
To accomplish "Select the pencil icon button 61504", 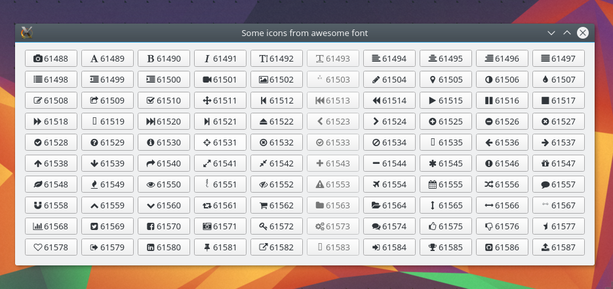I will pyautogui.click(x=389, y=80).
